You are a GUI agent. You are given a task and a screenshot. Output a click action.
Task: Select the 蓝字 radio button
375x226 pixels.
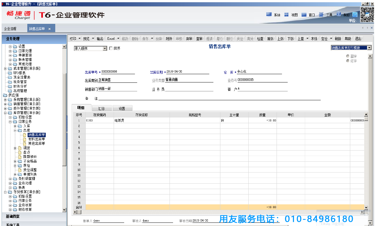click(x=348, y=56)
